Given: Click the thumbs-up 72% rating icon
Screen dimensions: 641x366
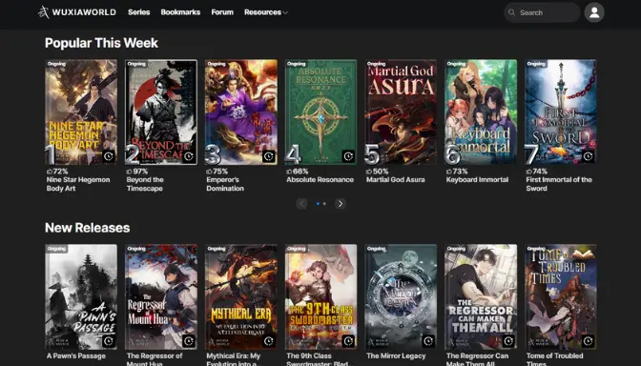Looking at the screenshot, I should [x=49, y=172].
